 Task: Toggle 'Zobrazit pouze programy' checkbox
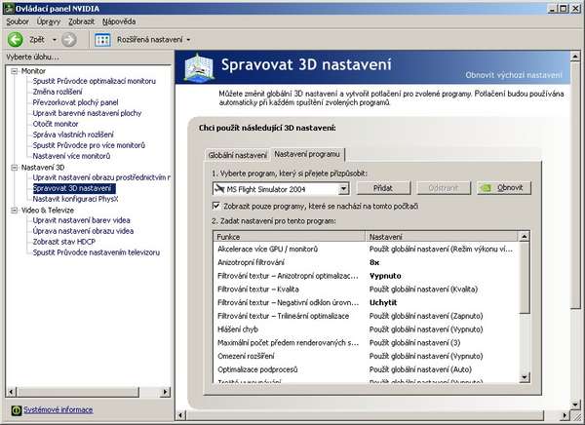point(216,206)
